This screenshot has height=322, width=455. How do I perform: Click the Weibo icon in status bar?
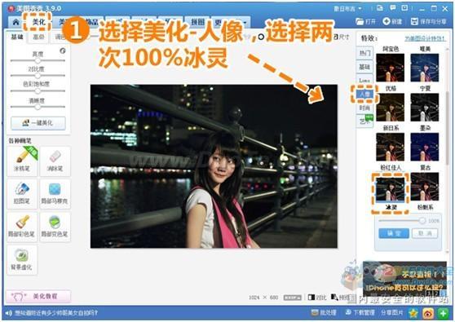click(x=428, y=313)
